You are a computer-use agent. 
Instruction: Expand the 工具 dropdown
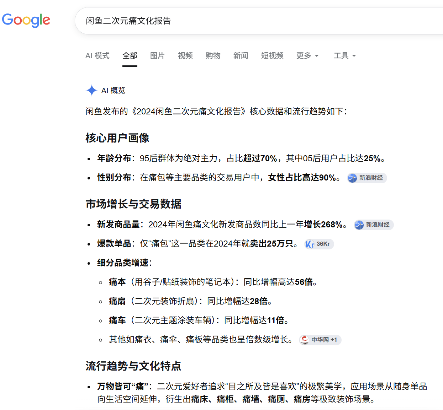[x=345, y=55]
